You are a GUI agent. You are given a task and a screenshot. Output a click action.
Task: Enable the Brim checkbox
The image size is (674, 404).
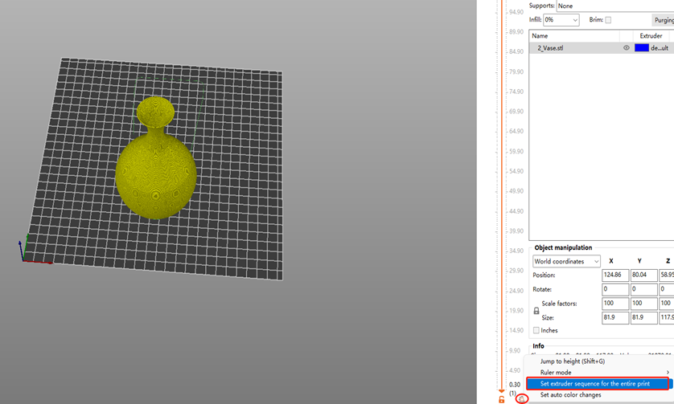tap(608, 20)
